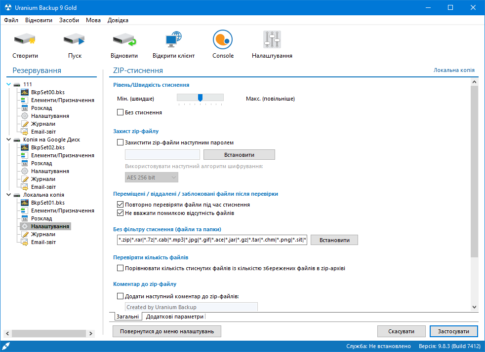Uncheck Не вважати помилкою відсутність файлів
485x352 pixels.
[x=121, y=213]
